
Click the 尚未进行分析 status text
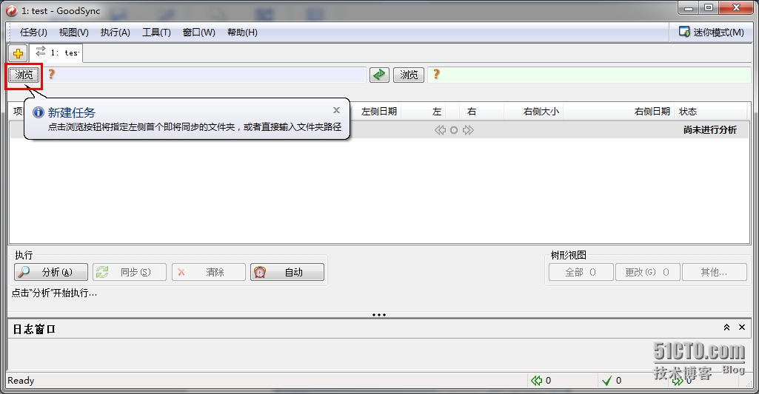click(x=709, y=130)
